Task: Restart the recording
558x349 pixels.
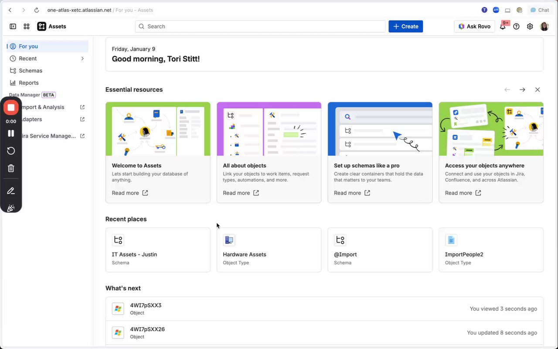Action: 11,151
